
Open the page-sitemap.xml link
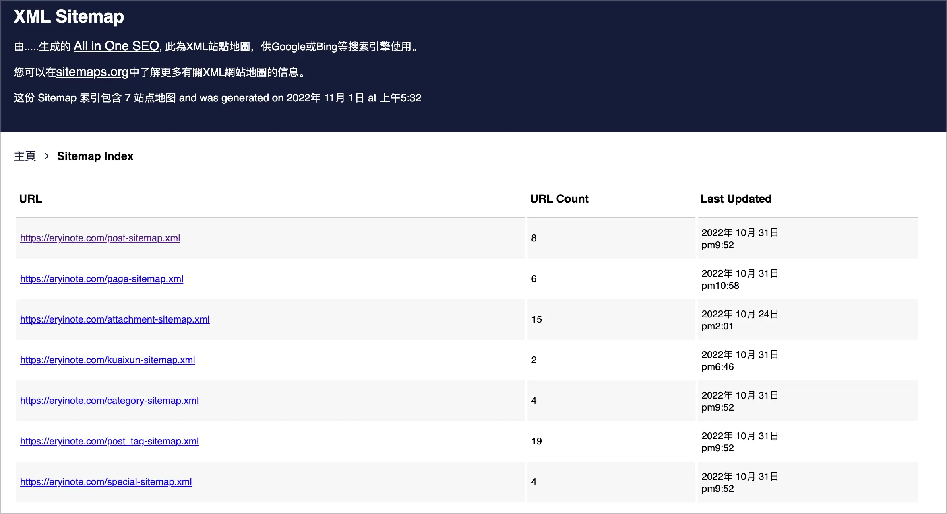point(102,279)
